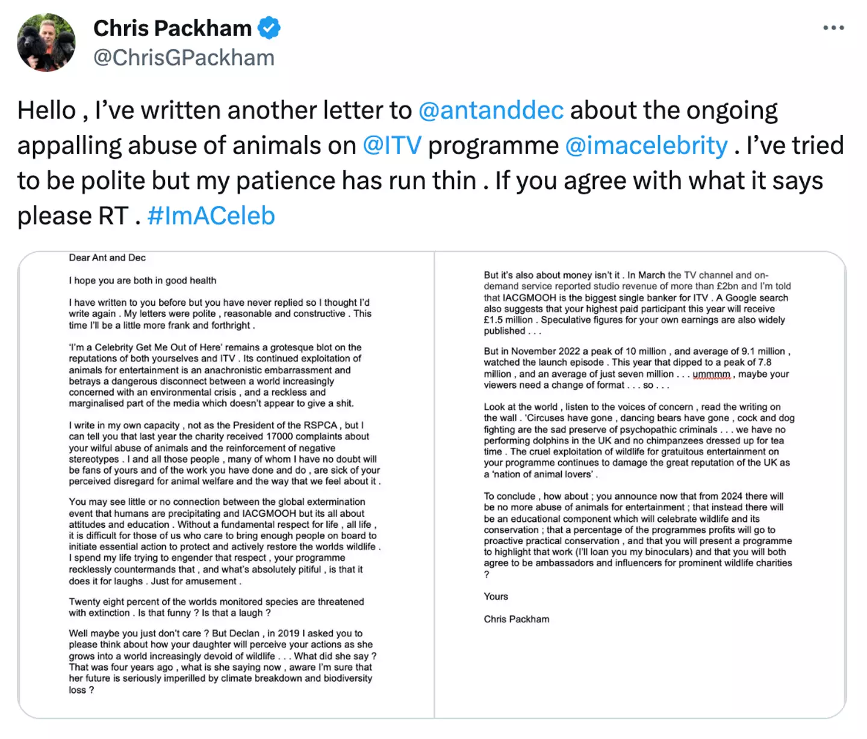The height and width of the screenshot is (739, 867).
Task: Open the three-dot More options menu
Action: point(833,28)
